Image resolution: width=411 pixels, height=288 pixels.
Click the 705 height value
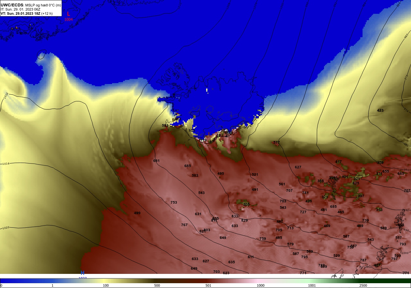click(279, 230)
